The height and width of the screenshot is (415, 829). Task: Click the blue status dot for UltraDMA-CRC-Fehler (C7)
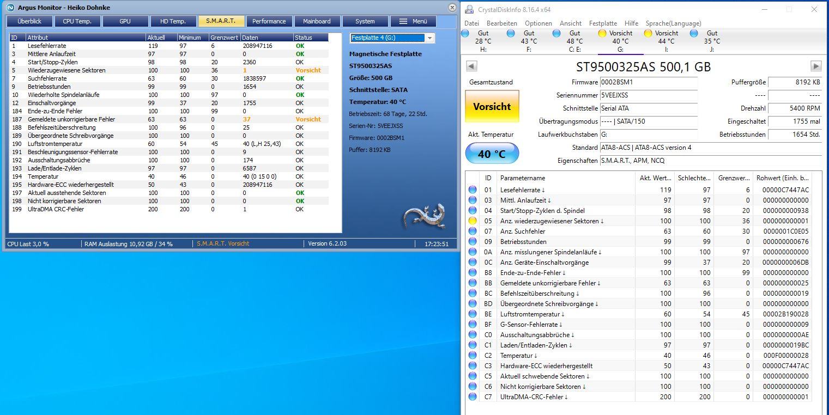coord(473,397)
